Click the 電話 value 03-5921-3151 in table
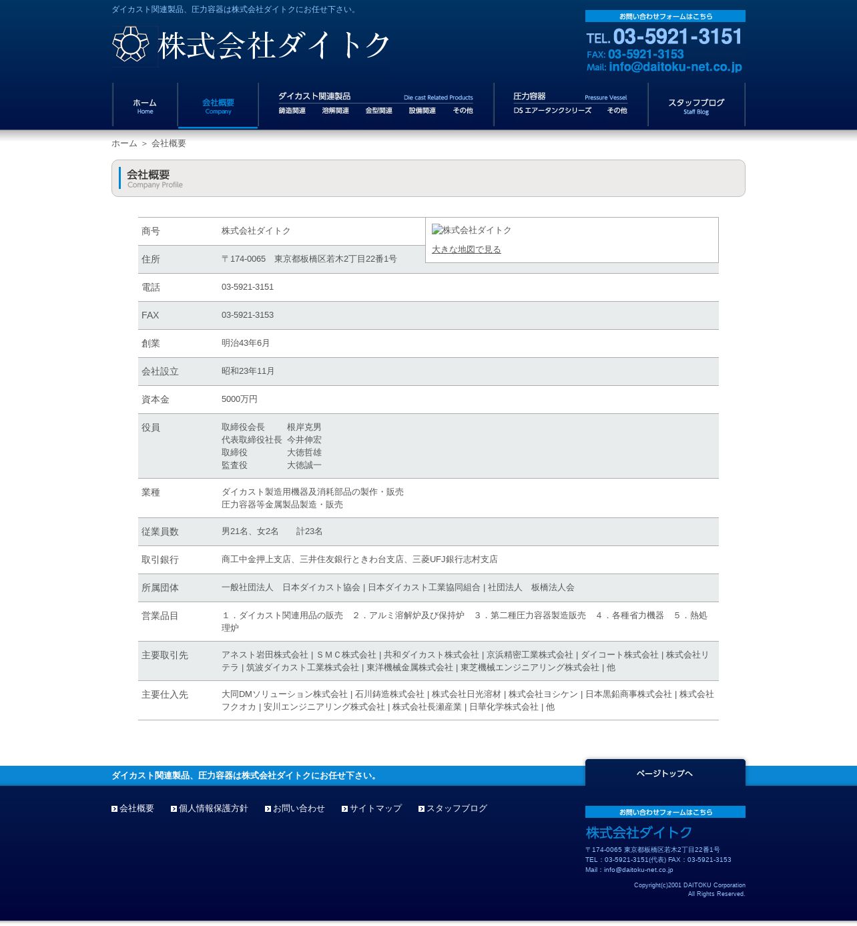 248,287
